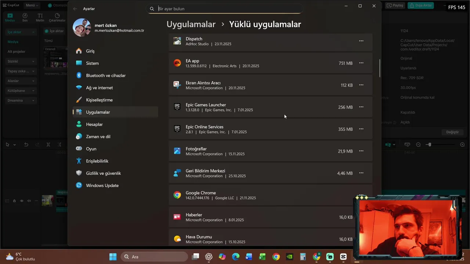Click the CapCut timeline zoom in icon
The height and width of the screenshot is (264, 470).
pyautogui.click(x=462, y=144)
